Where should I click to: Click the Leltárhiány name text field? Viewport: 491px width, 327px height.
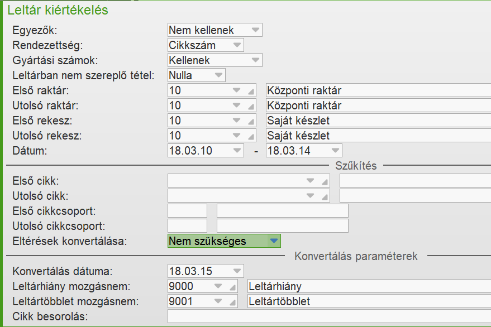point(369,286)
